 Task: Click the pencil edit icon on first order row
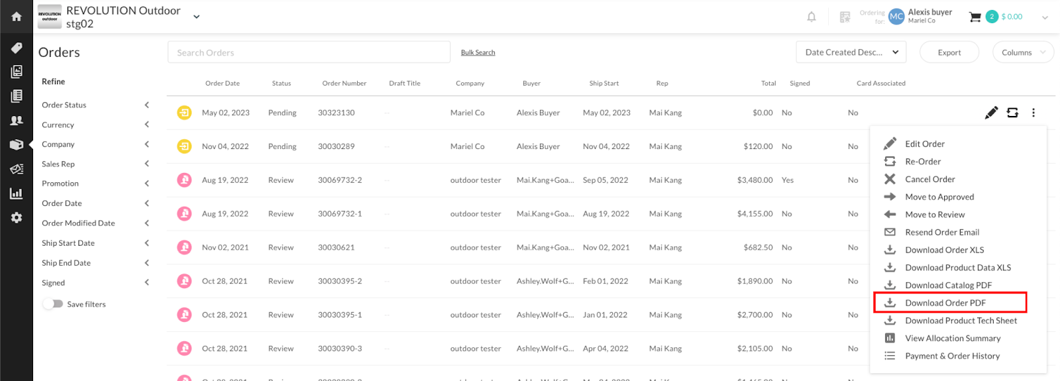tap(991, 113)
